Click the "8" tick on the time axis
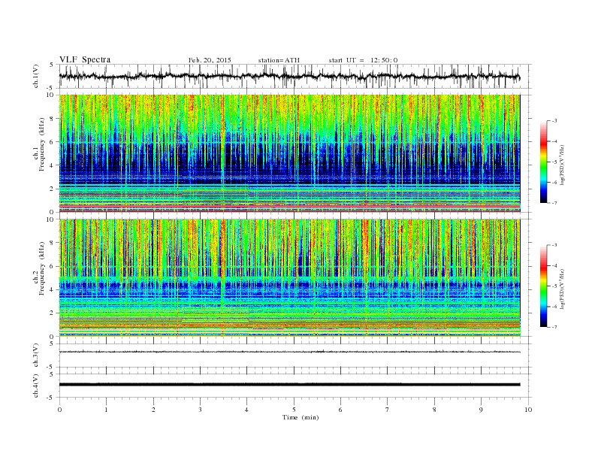This screenshot has height=460, width=595. [x=434, y=410]
